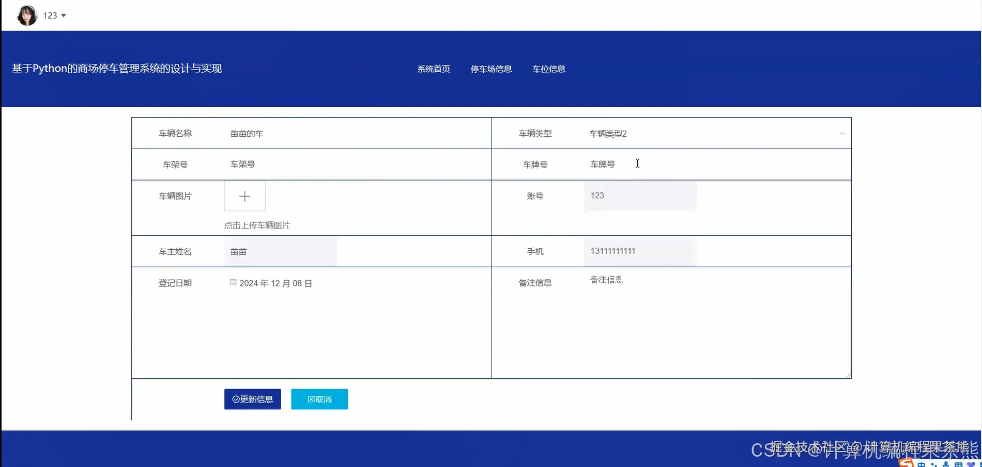Click the calendar icon in 登记日期
Viewport: 982px width, 467px height.
click(233, 282)
